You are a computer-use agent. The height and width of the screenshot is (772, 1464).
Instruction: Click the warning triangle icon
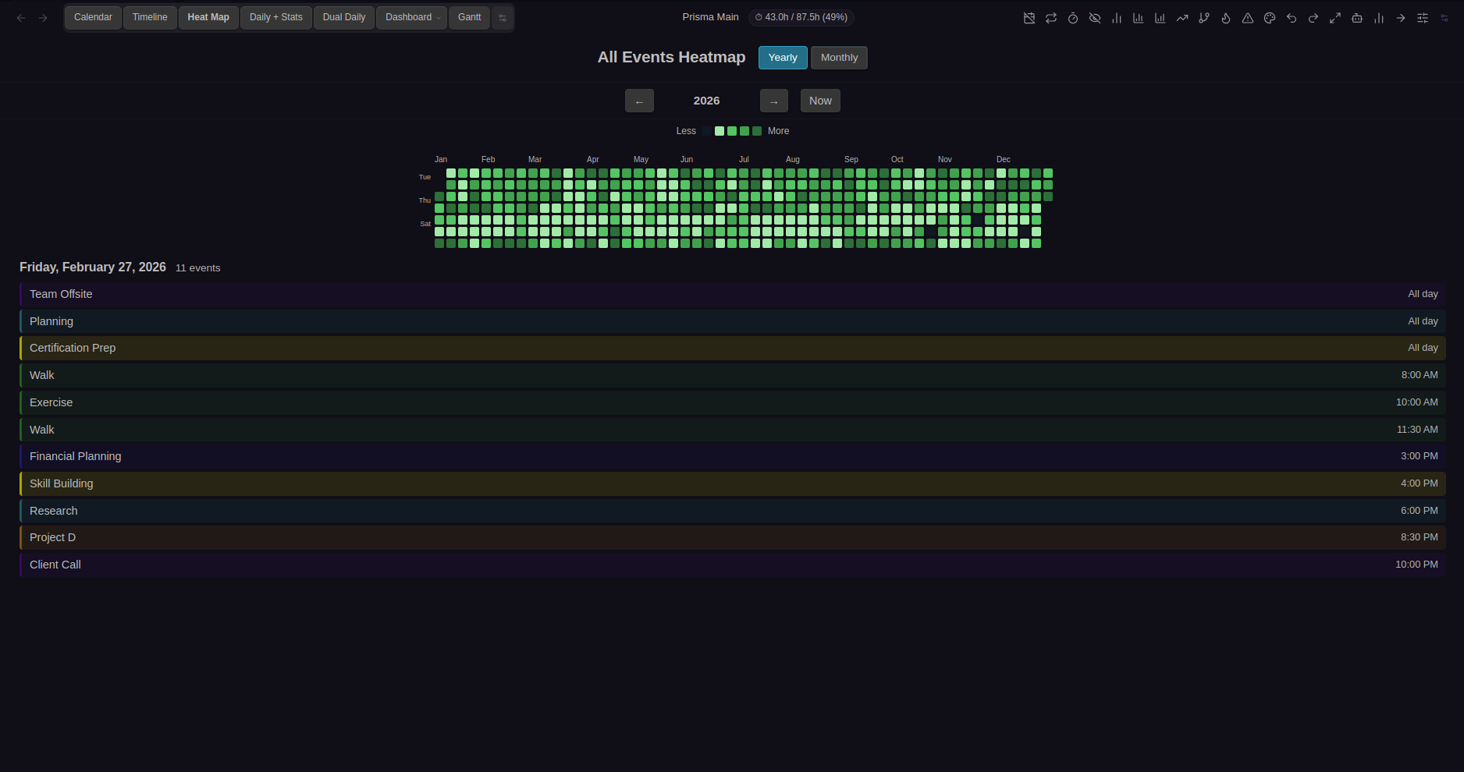tap(1248, 17)
